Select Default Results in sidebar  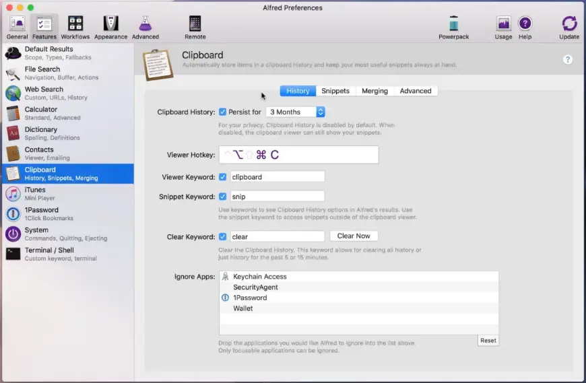coord(68,53)
